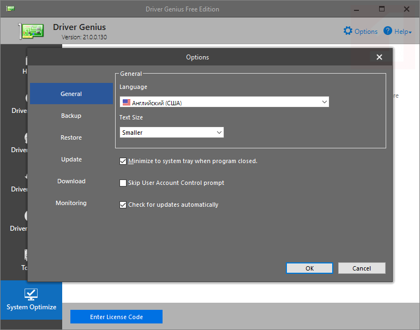Disable Check for updates automatically
The image size is (420, 330).
tap(123, 205)
